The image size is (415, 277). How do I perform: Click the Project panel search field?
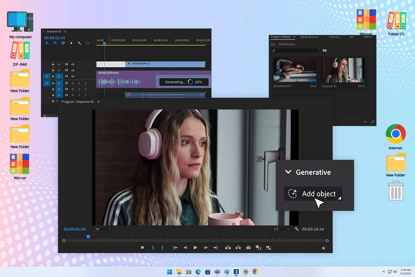tap(295, 50)
